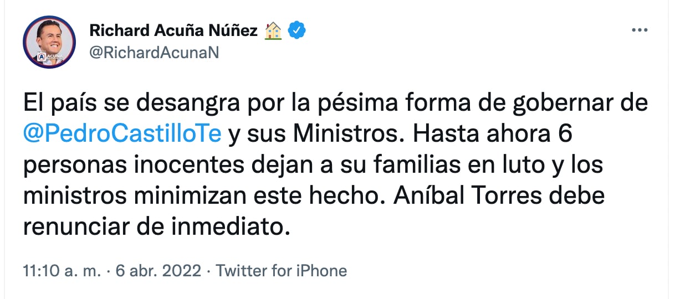Click the 11:10 a. m. timestamp

click(63, 271)
